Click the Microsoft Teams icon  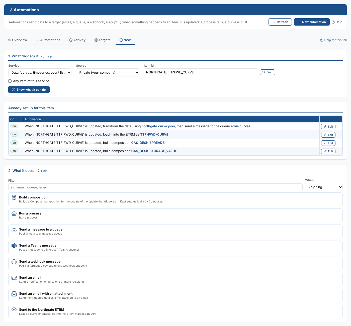tap(14, 246)
